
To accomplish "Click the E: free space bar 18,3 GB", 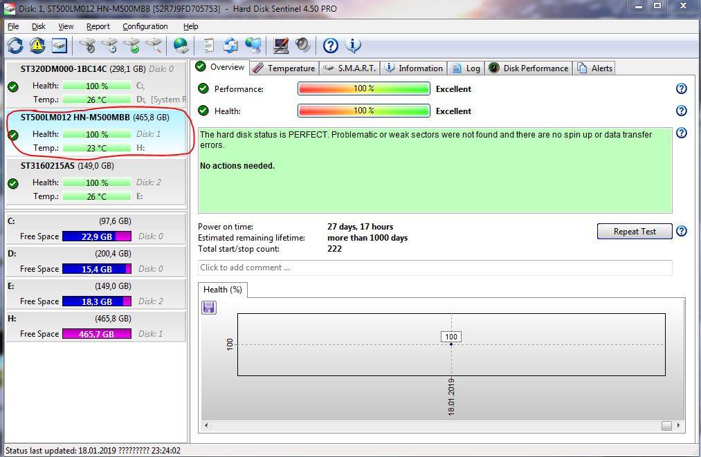I will pyautogui.click(x=97, y=301).
